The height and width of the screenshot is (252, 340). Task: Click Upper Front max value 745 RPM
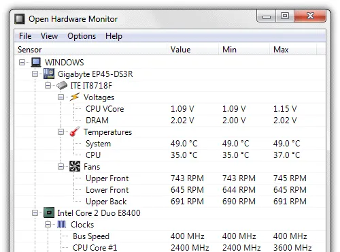(290, 178)
